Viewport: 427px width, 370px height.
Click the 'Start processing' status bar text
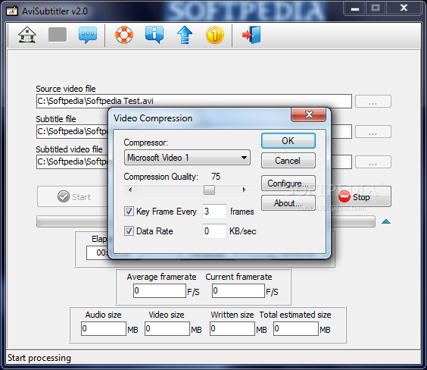point(39,358)
